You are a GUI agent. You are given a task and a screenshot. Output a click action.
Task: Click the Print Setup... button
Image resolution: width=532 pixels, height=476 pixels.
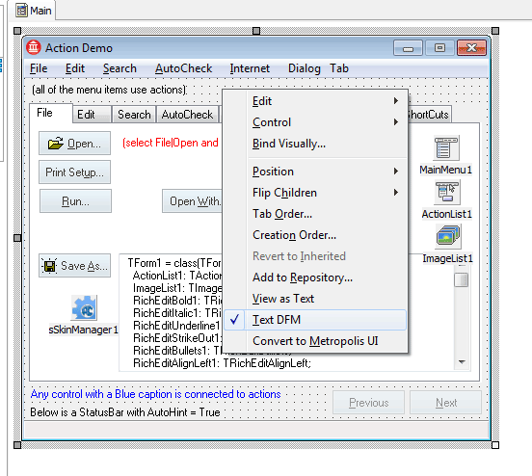tap(74, 172)
